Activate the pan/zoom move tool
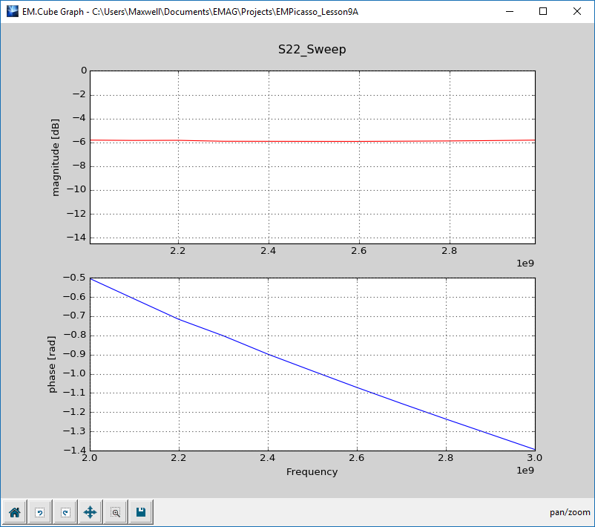This screenshot has height=527, width=595. click(91, 512)
